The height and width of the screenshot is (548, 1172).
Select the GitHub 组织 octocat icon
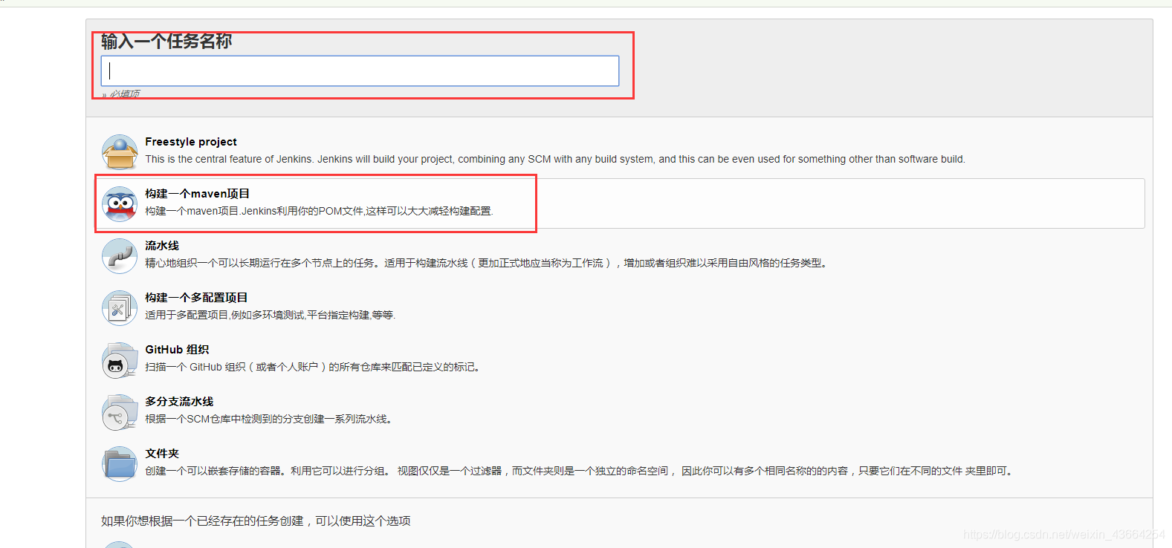(x=120, y=360)
